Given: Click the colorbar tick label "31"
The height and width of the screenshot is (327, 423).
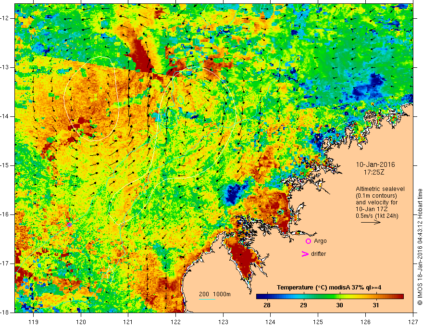Looking at the screenshot, I should [375, 305].
